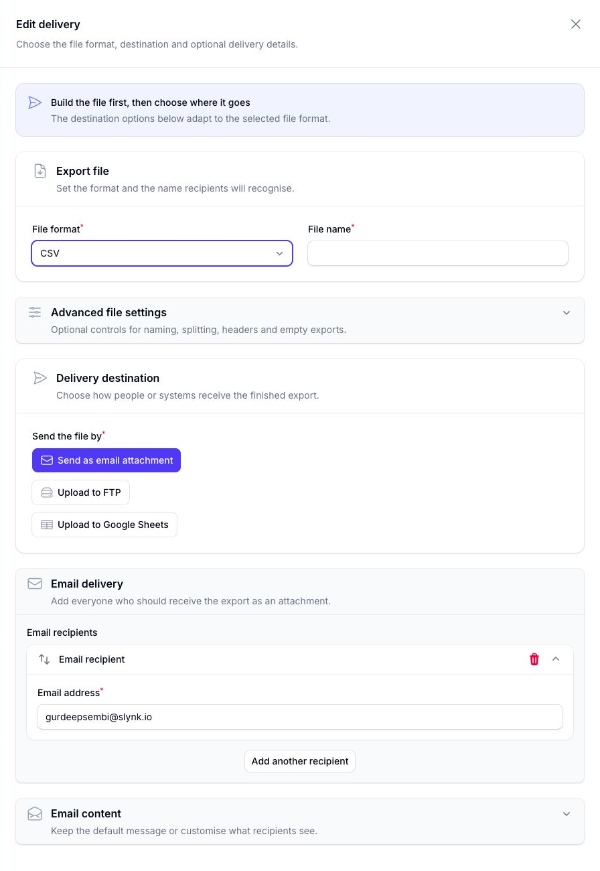The height and width of the screenshot is (871, 600).
Task: Click the Advanced file settings sliders icon
Action: click(35, 312)
